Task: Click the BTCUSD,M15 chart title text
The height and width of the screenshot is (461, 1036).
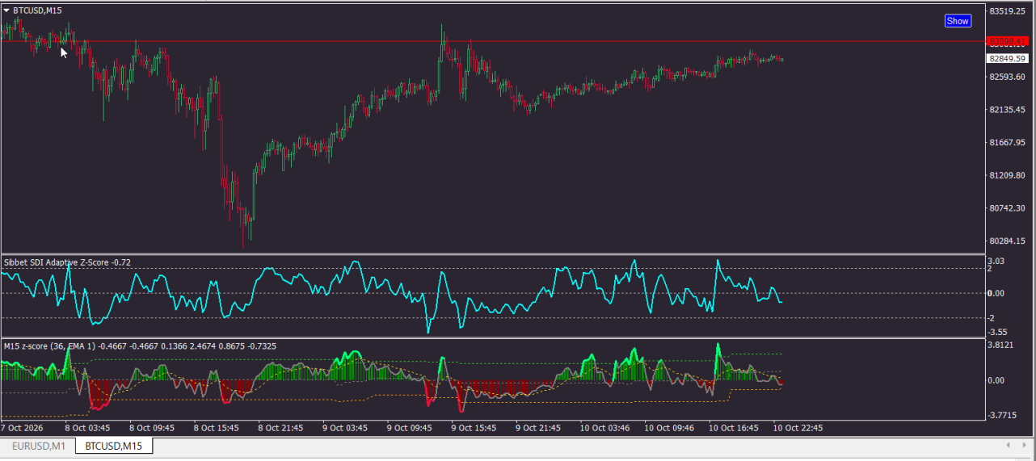Action: [37, 10]
